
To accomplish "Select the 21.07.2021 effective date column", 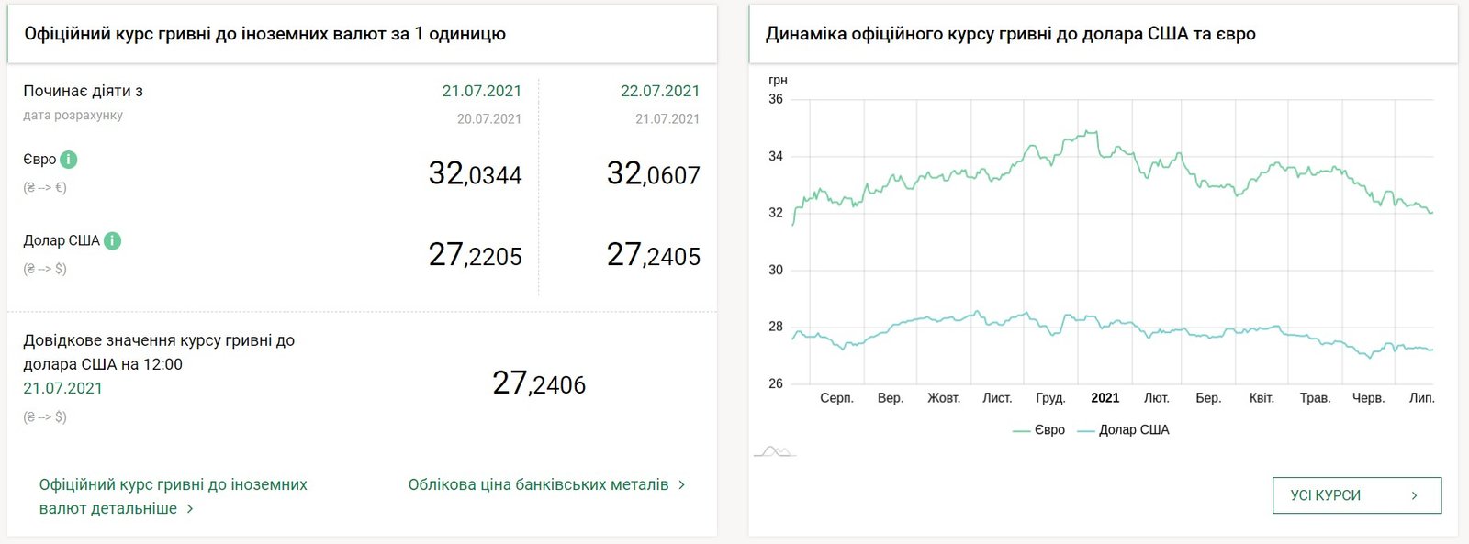I will point(481,91).
